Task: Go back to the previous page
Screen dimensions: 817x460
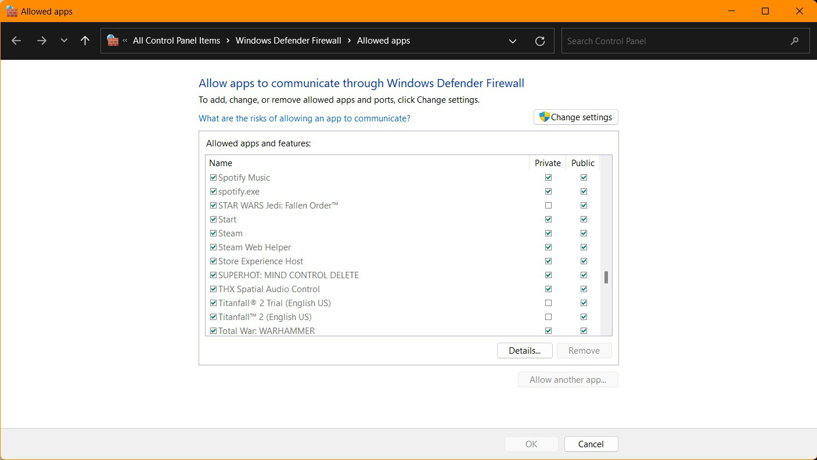Action: click(x=16, y=41)
